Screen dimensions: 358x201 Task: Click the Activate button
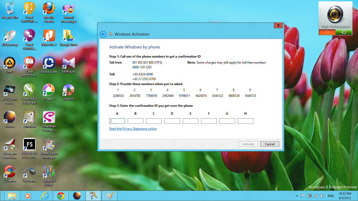pyautogui.click(x=248, y=144)
